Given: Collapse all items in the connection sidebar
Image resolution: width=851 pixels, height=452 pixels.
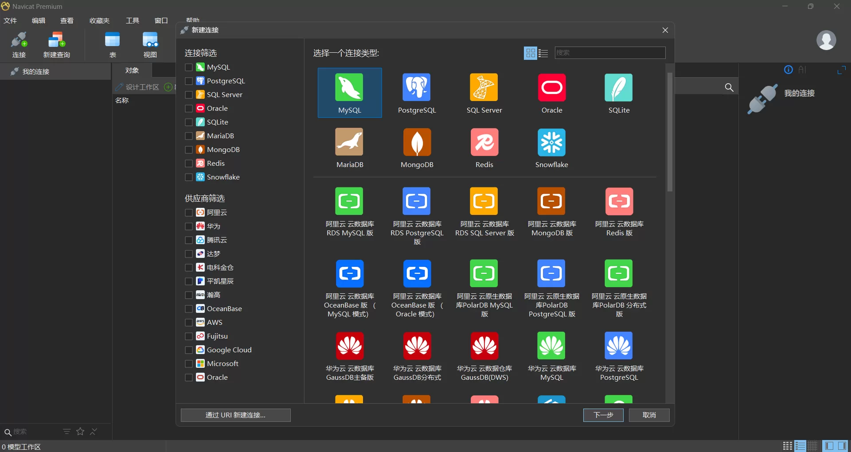Looking at the screenshot, I should 94,432.
